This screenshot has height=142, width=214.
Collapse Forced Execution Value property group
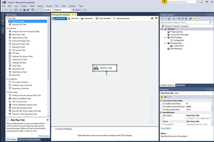point(161,101)
